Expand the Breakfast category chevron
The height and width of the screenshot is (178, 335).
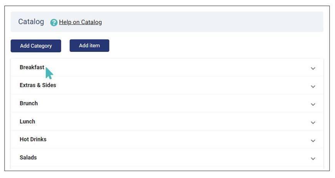(x=313, y=68)
